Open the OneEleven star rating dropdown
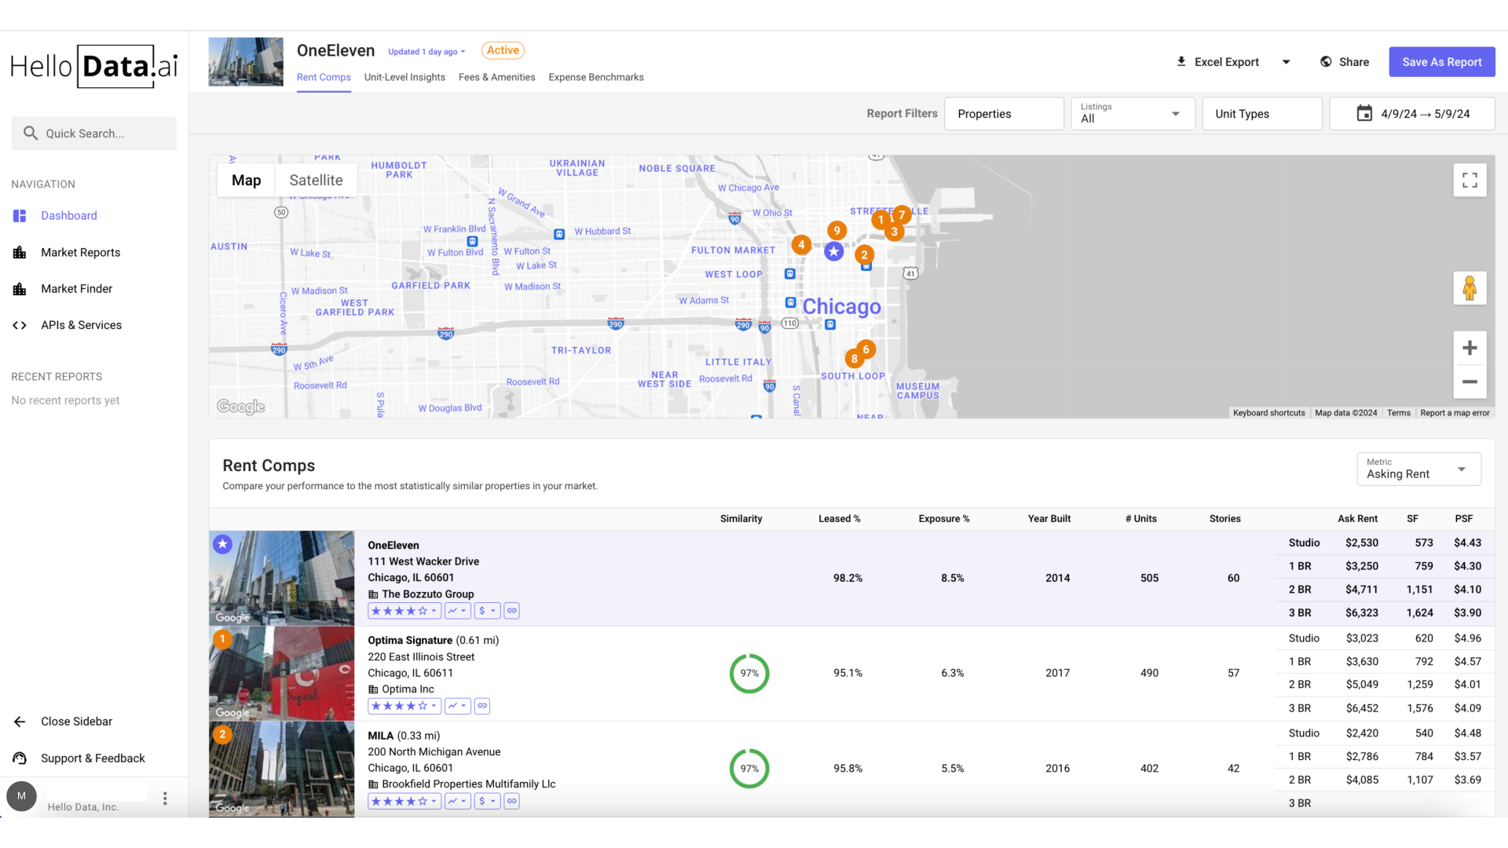1508x848 pixels. pos(404,611)
